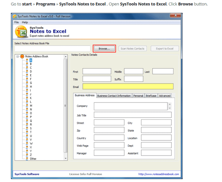Collapse the Notes Address Book tree node
This screenshot has height=182, width=222.
pos(18,56)
